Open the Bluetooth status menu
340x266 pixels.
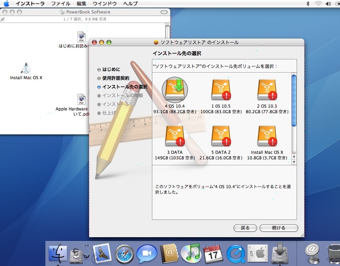(308, 3)
